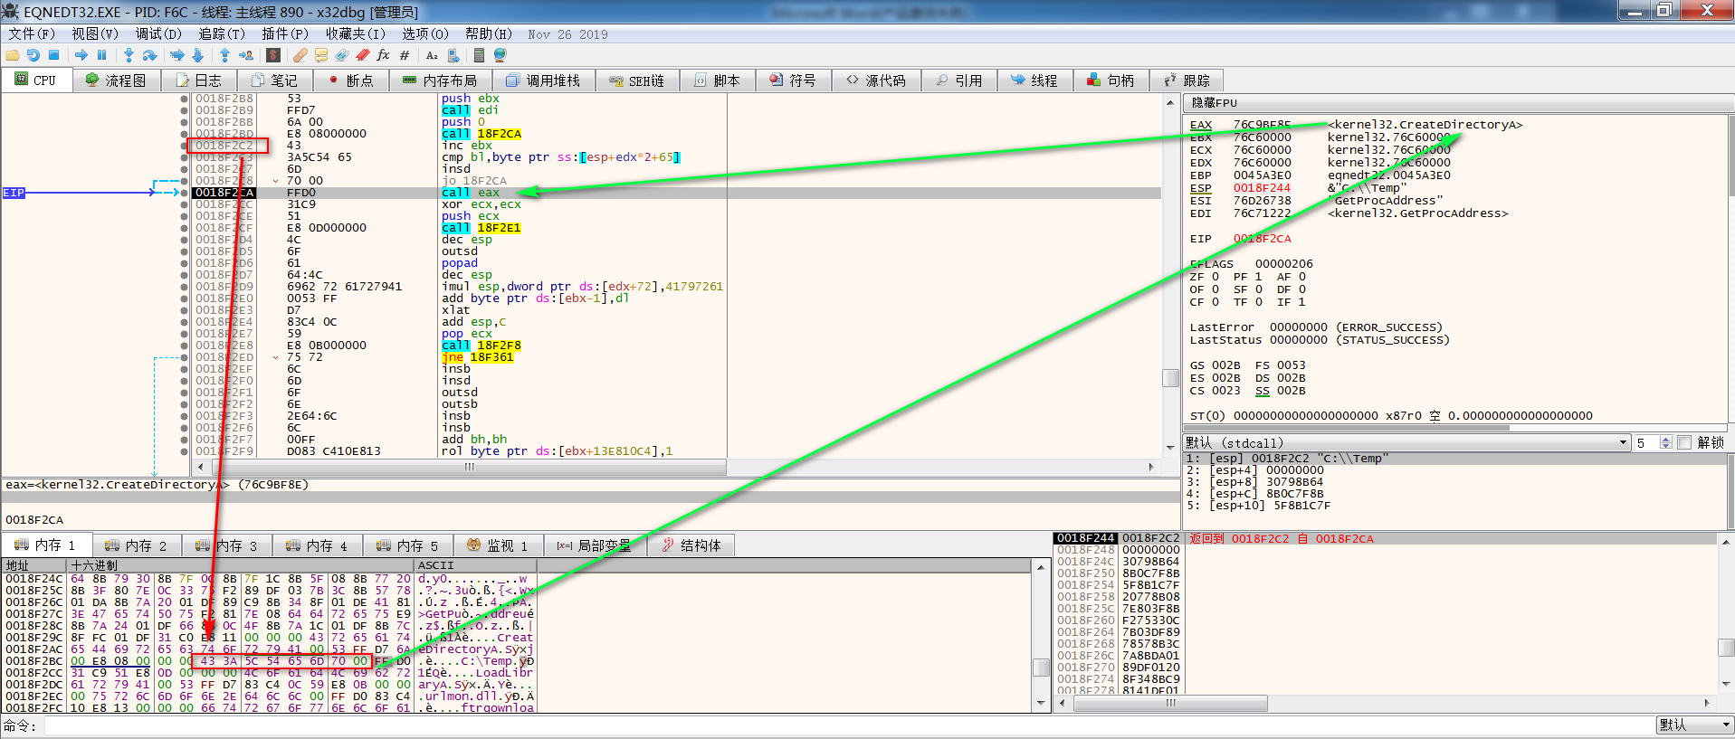
Task: Click the open file folder icon
Action: click(13, 55)
